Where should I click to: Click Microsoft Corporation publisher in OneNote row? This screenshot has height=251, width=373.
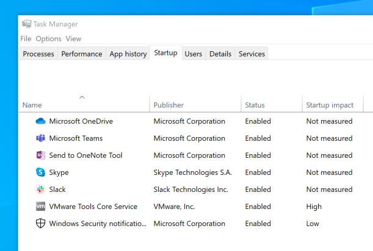[x=189, y=155]
